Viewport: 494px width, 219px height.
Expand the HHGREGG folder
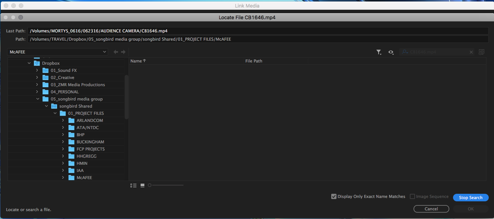63,156
